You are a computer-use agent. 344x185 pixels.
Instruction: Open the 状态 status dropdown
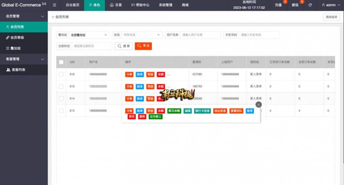tap(142, 35)
